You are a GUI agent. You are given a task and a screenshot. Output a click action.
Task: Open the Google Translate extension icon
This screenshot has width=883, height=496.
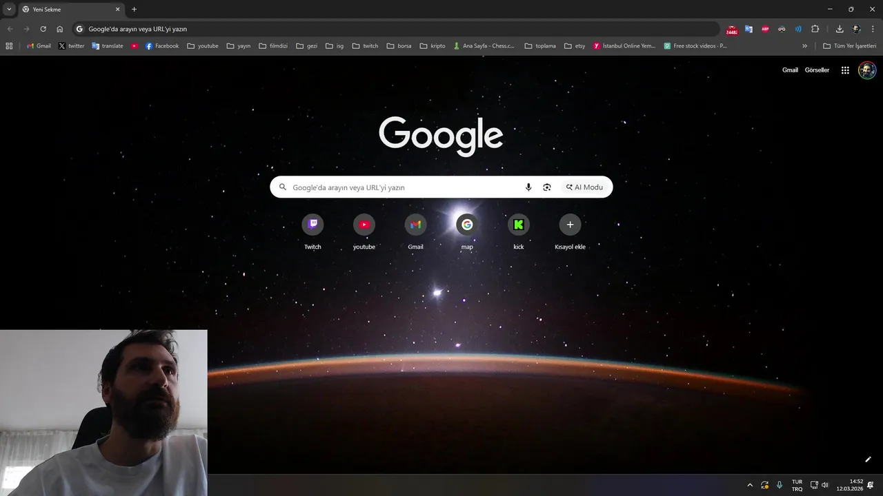pos(748,29)
